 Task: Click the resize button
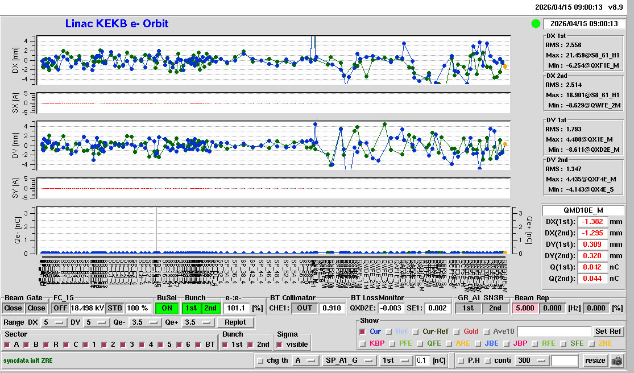[595, 360]
